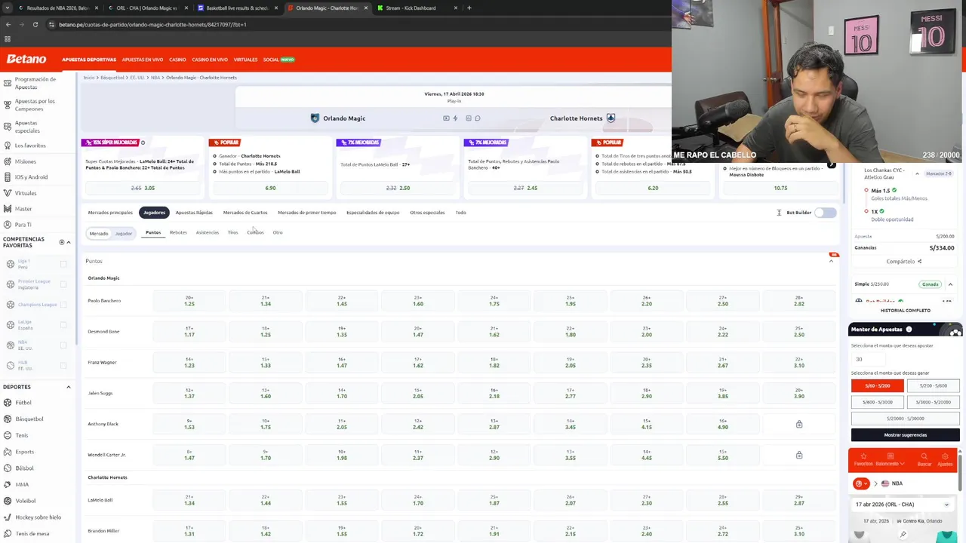Viewport: 966px width, 543px height.
Task: Open the Para Ti profile icon
Action: click(x=7, y=225)
